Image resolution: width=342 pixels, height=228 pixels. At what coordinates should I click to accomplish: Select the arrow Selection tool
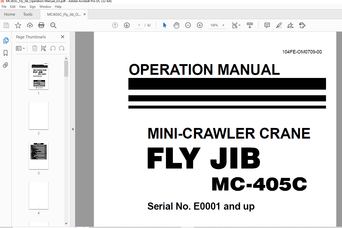pyautogui.click(x=165, y=25)
